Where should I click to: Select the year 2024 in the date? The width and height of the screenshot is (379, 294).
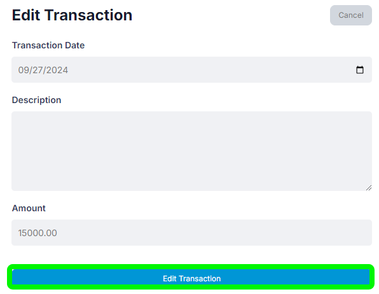[57, 70]
